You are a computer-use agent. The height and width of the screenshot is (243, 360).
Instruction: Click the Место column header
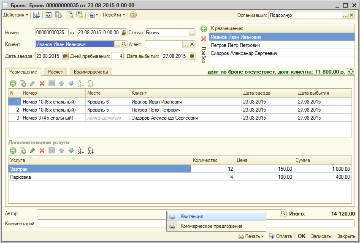coord(108,93)
